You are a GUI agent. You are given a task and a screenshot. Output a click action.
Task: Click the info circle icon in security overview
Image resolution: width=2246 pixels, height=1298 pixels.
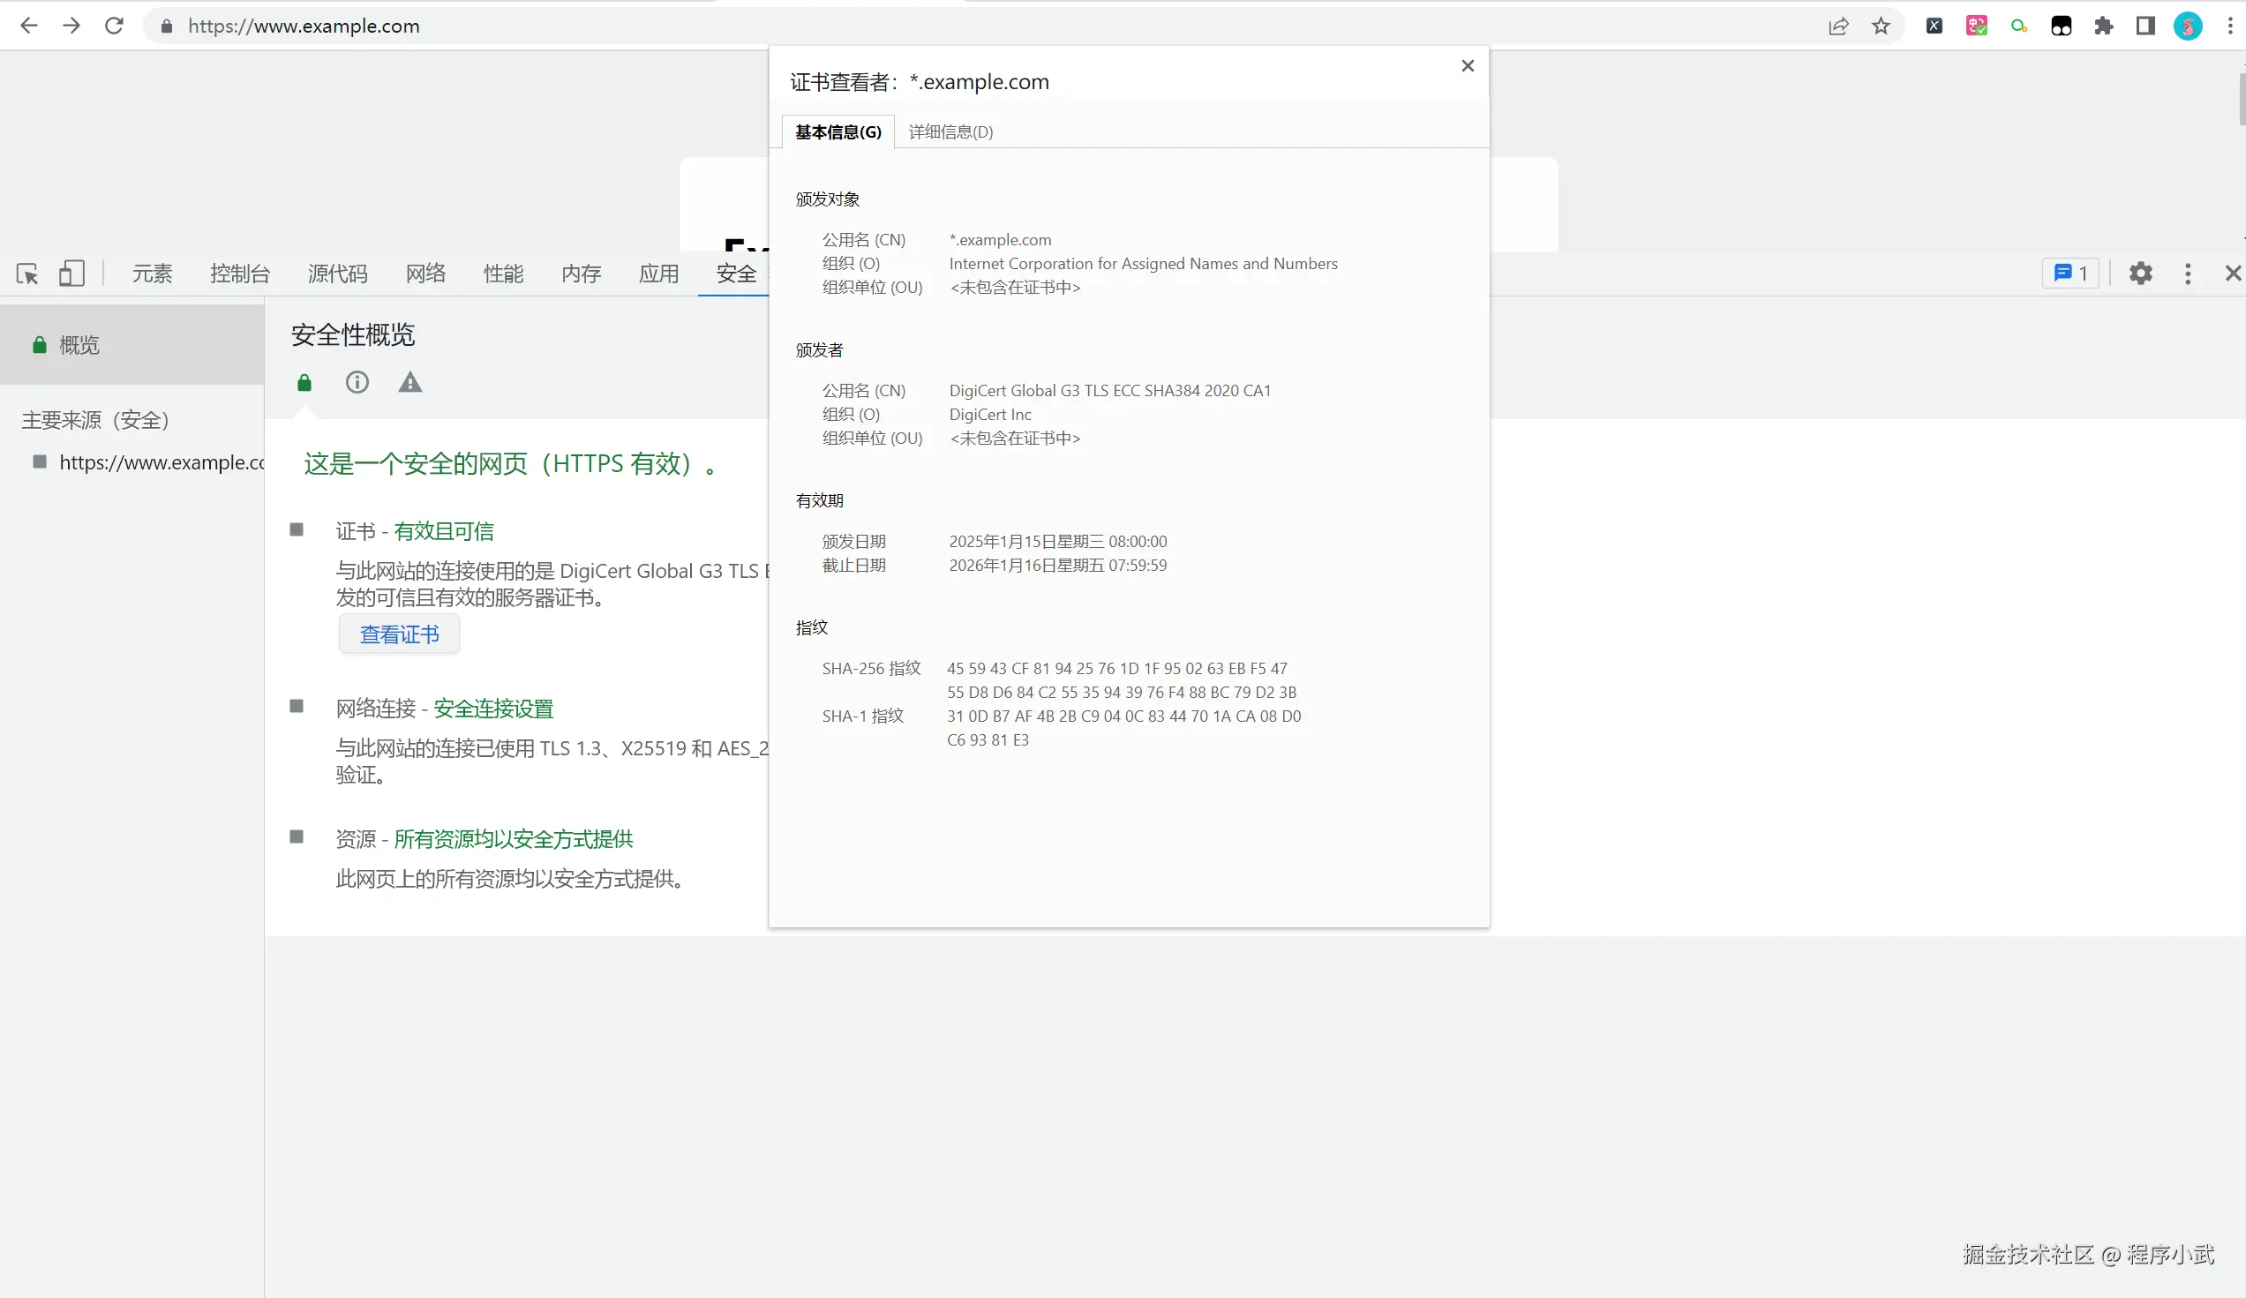pyautogui.click(x=357, y=382)
